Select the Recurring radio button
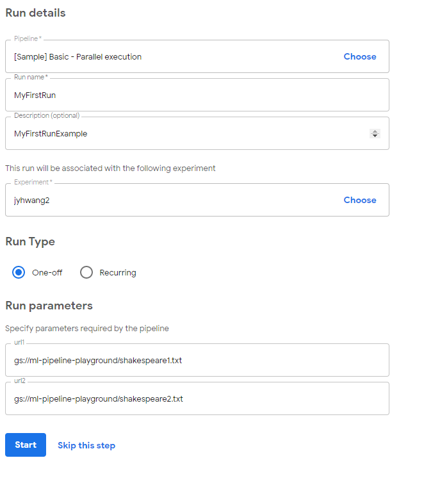 point(86,272)
